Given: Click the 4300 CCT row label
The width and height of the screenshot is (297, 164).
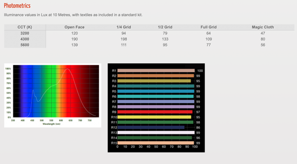Looking at the screenshot, I should 25,39.
